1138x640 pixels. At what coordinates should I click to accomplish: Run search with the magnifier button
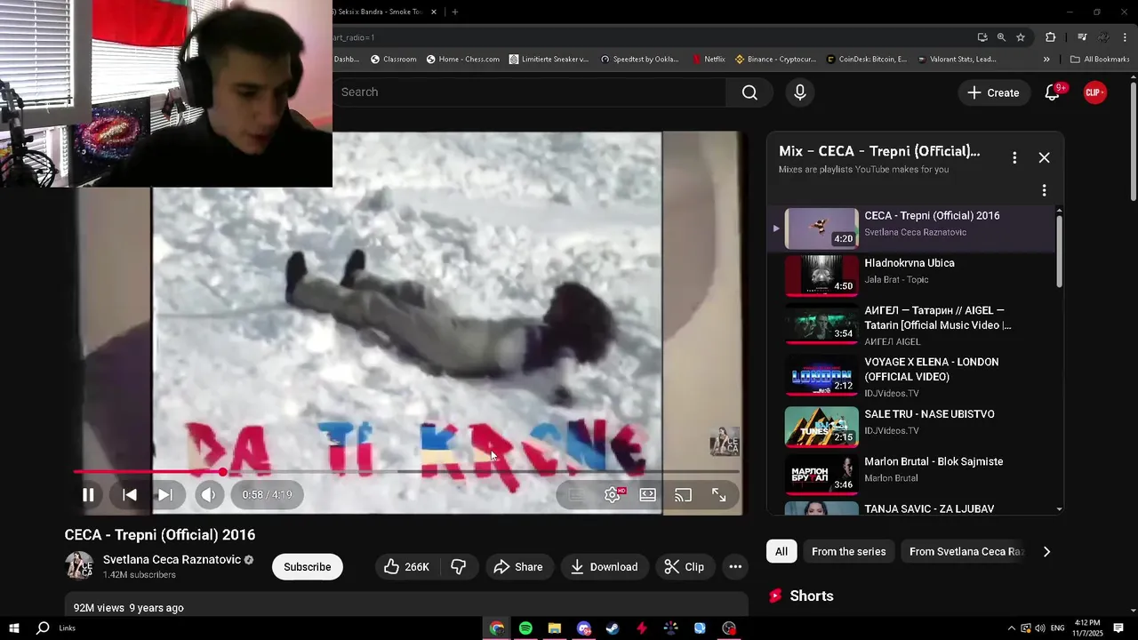point(749,92)
